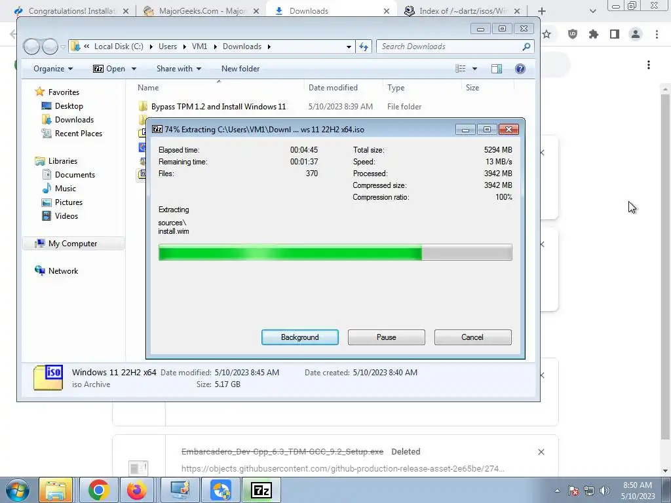Show hidden system tray icons

557,491
